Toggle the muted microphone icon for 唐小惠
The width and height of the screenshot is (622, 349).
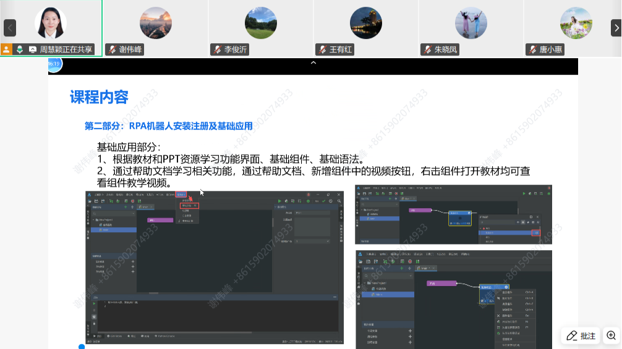[x=532, y=49]
